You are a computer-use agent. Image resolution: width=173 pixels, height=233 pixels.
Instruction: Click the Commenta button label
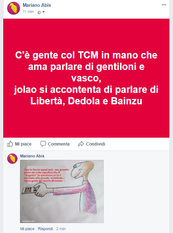click(x=59, y=144)
